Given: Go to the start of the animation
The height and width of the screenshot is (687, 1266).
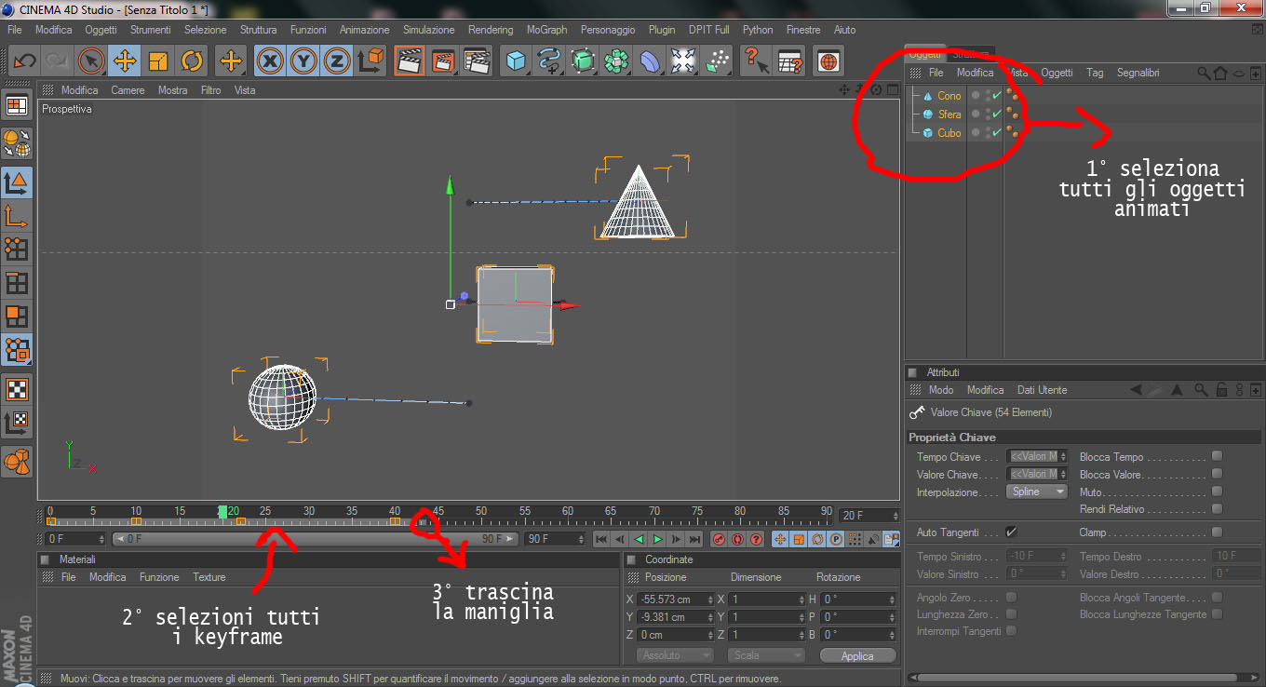Looking at the screenshot, I should 601,539.
